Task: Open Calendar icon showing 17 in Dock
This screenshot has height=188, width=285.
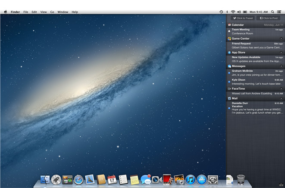Action: tap(112, 179)
